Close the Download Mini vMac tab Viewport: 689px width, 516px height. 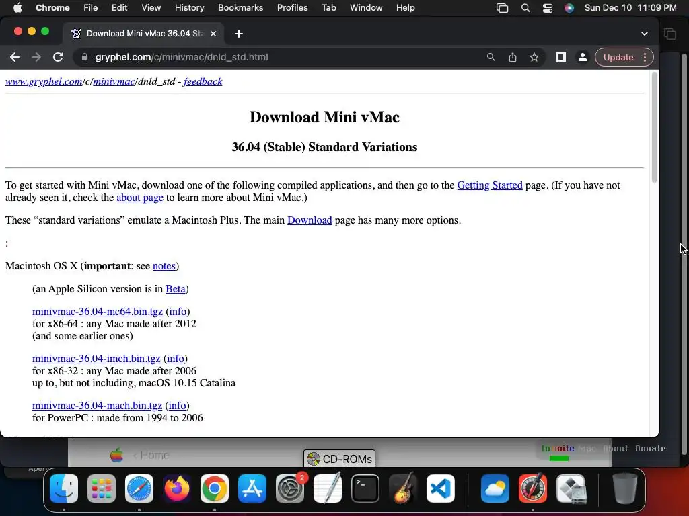(213, 34)
